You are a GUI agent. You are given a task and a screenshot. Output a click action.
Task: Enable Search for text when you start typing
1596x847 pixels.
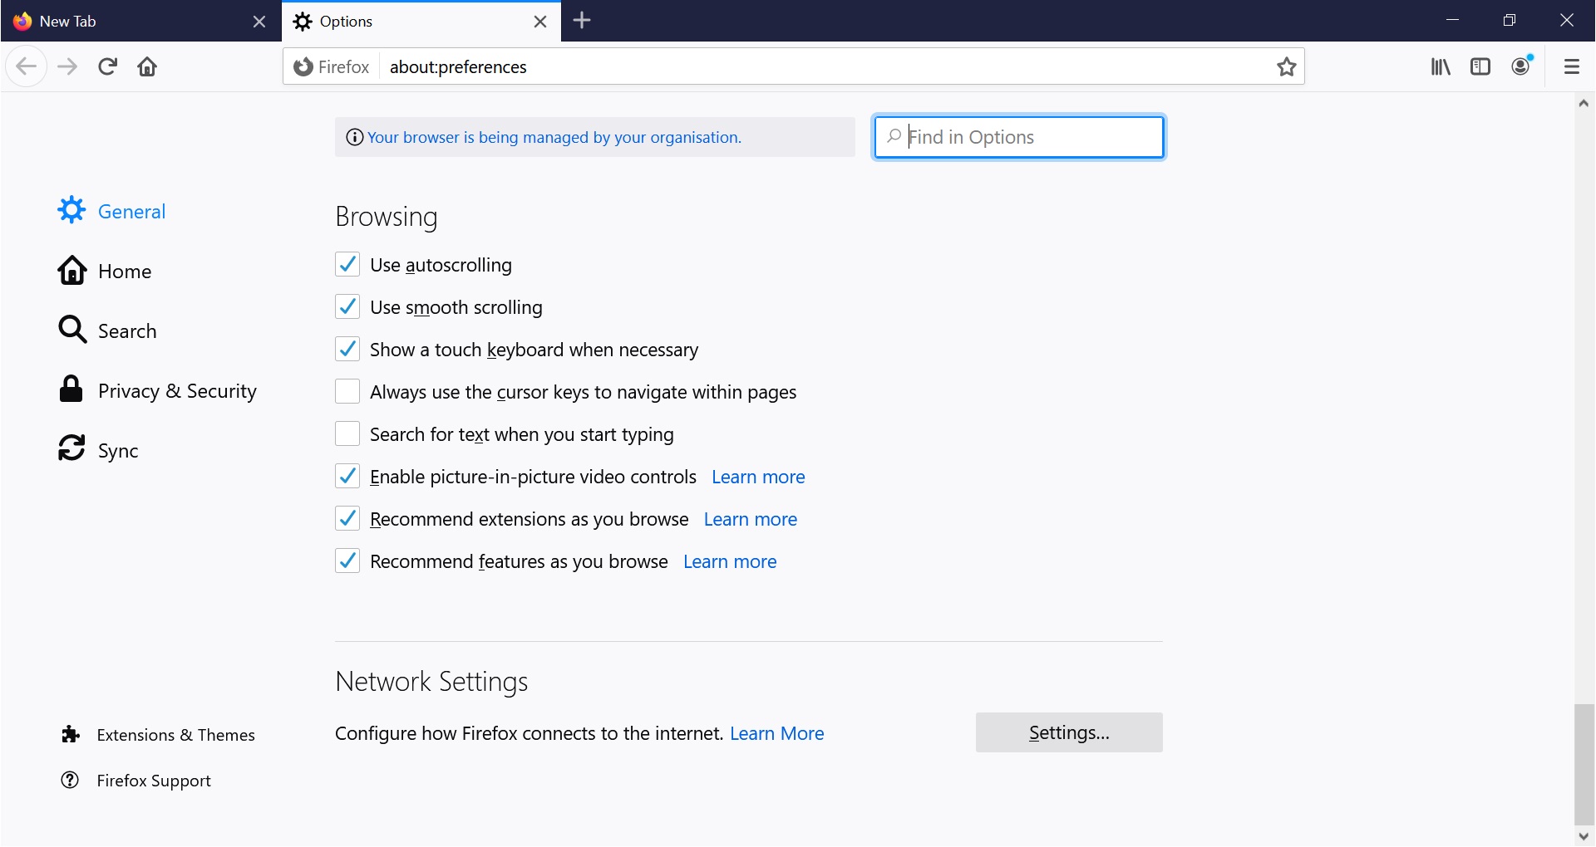tap(347, 433)
